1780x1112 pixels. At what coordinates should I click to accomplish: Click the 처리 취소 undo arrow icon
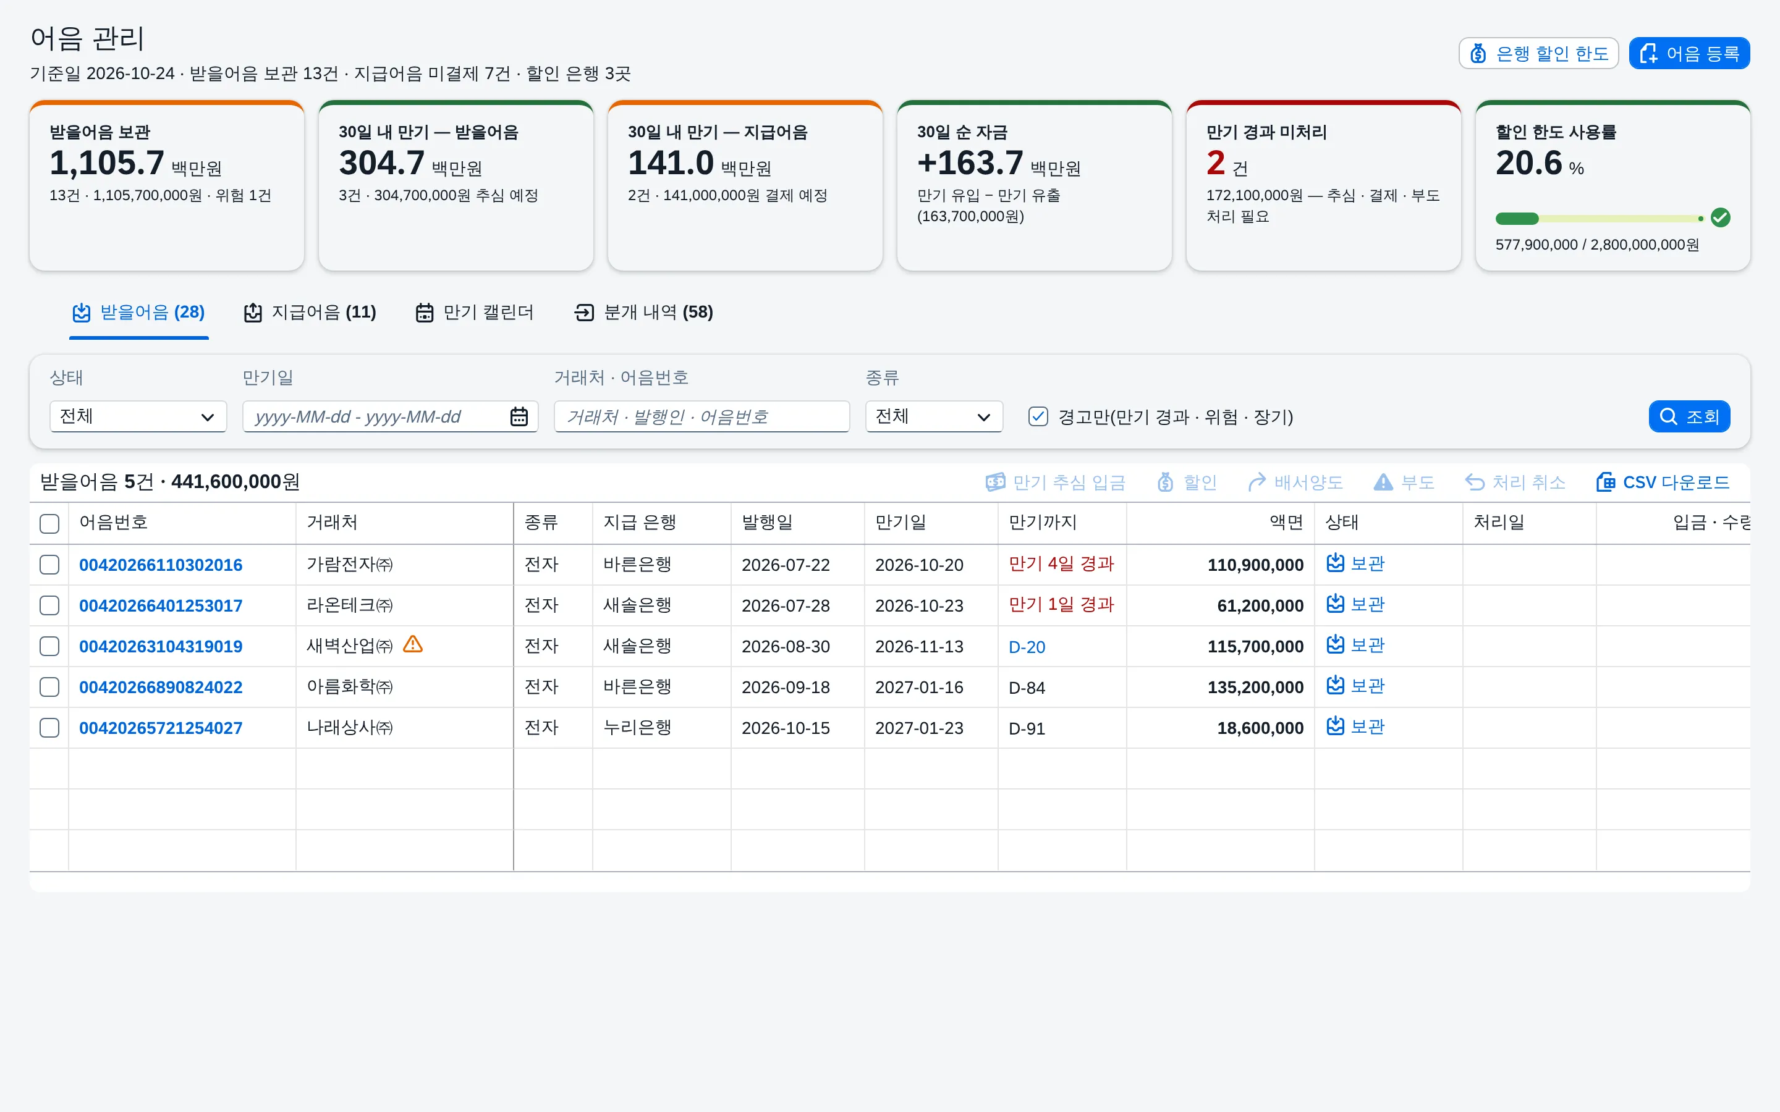[1475, 482]
